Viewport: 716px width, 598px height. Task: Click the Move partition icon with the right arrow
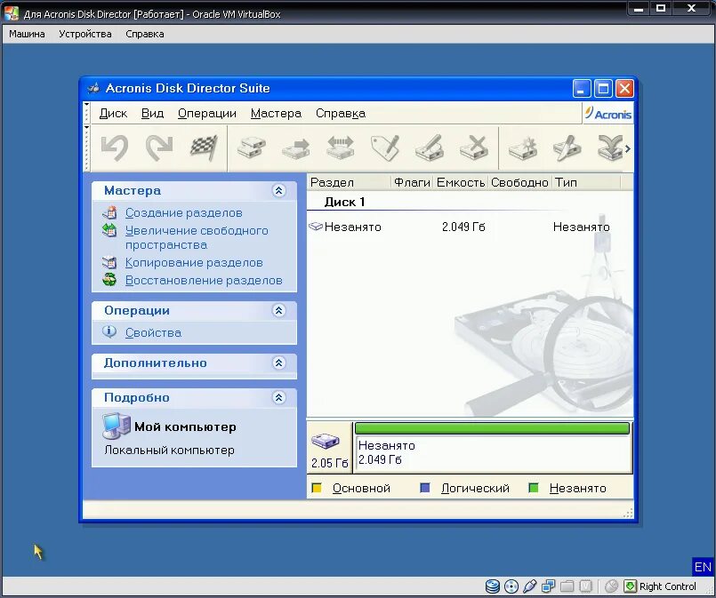coord(296,148)
